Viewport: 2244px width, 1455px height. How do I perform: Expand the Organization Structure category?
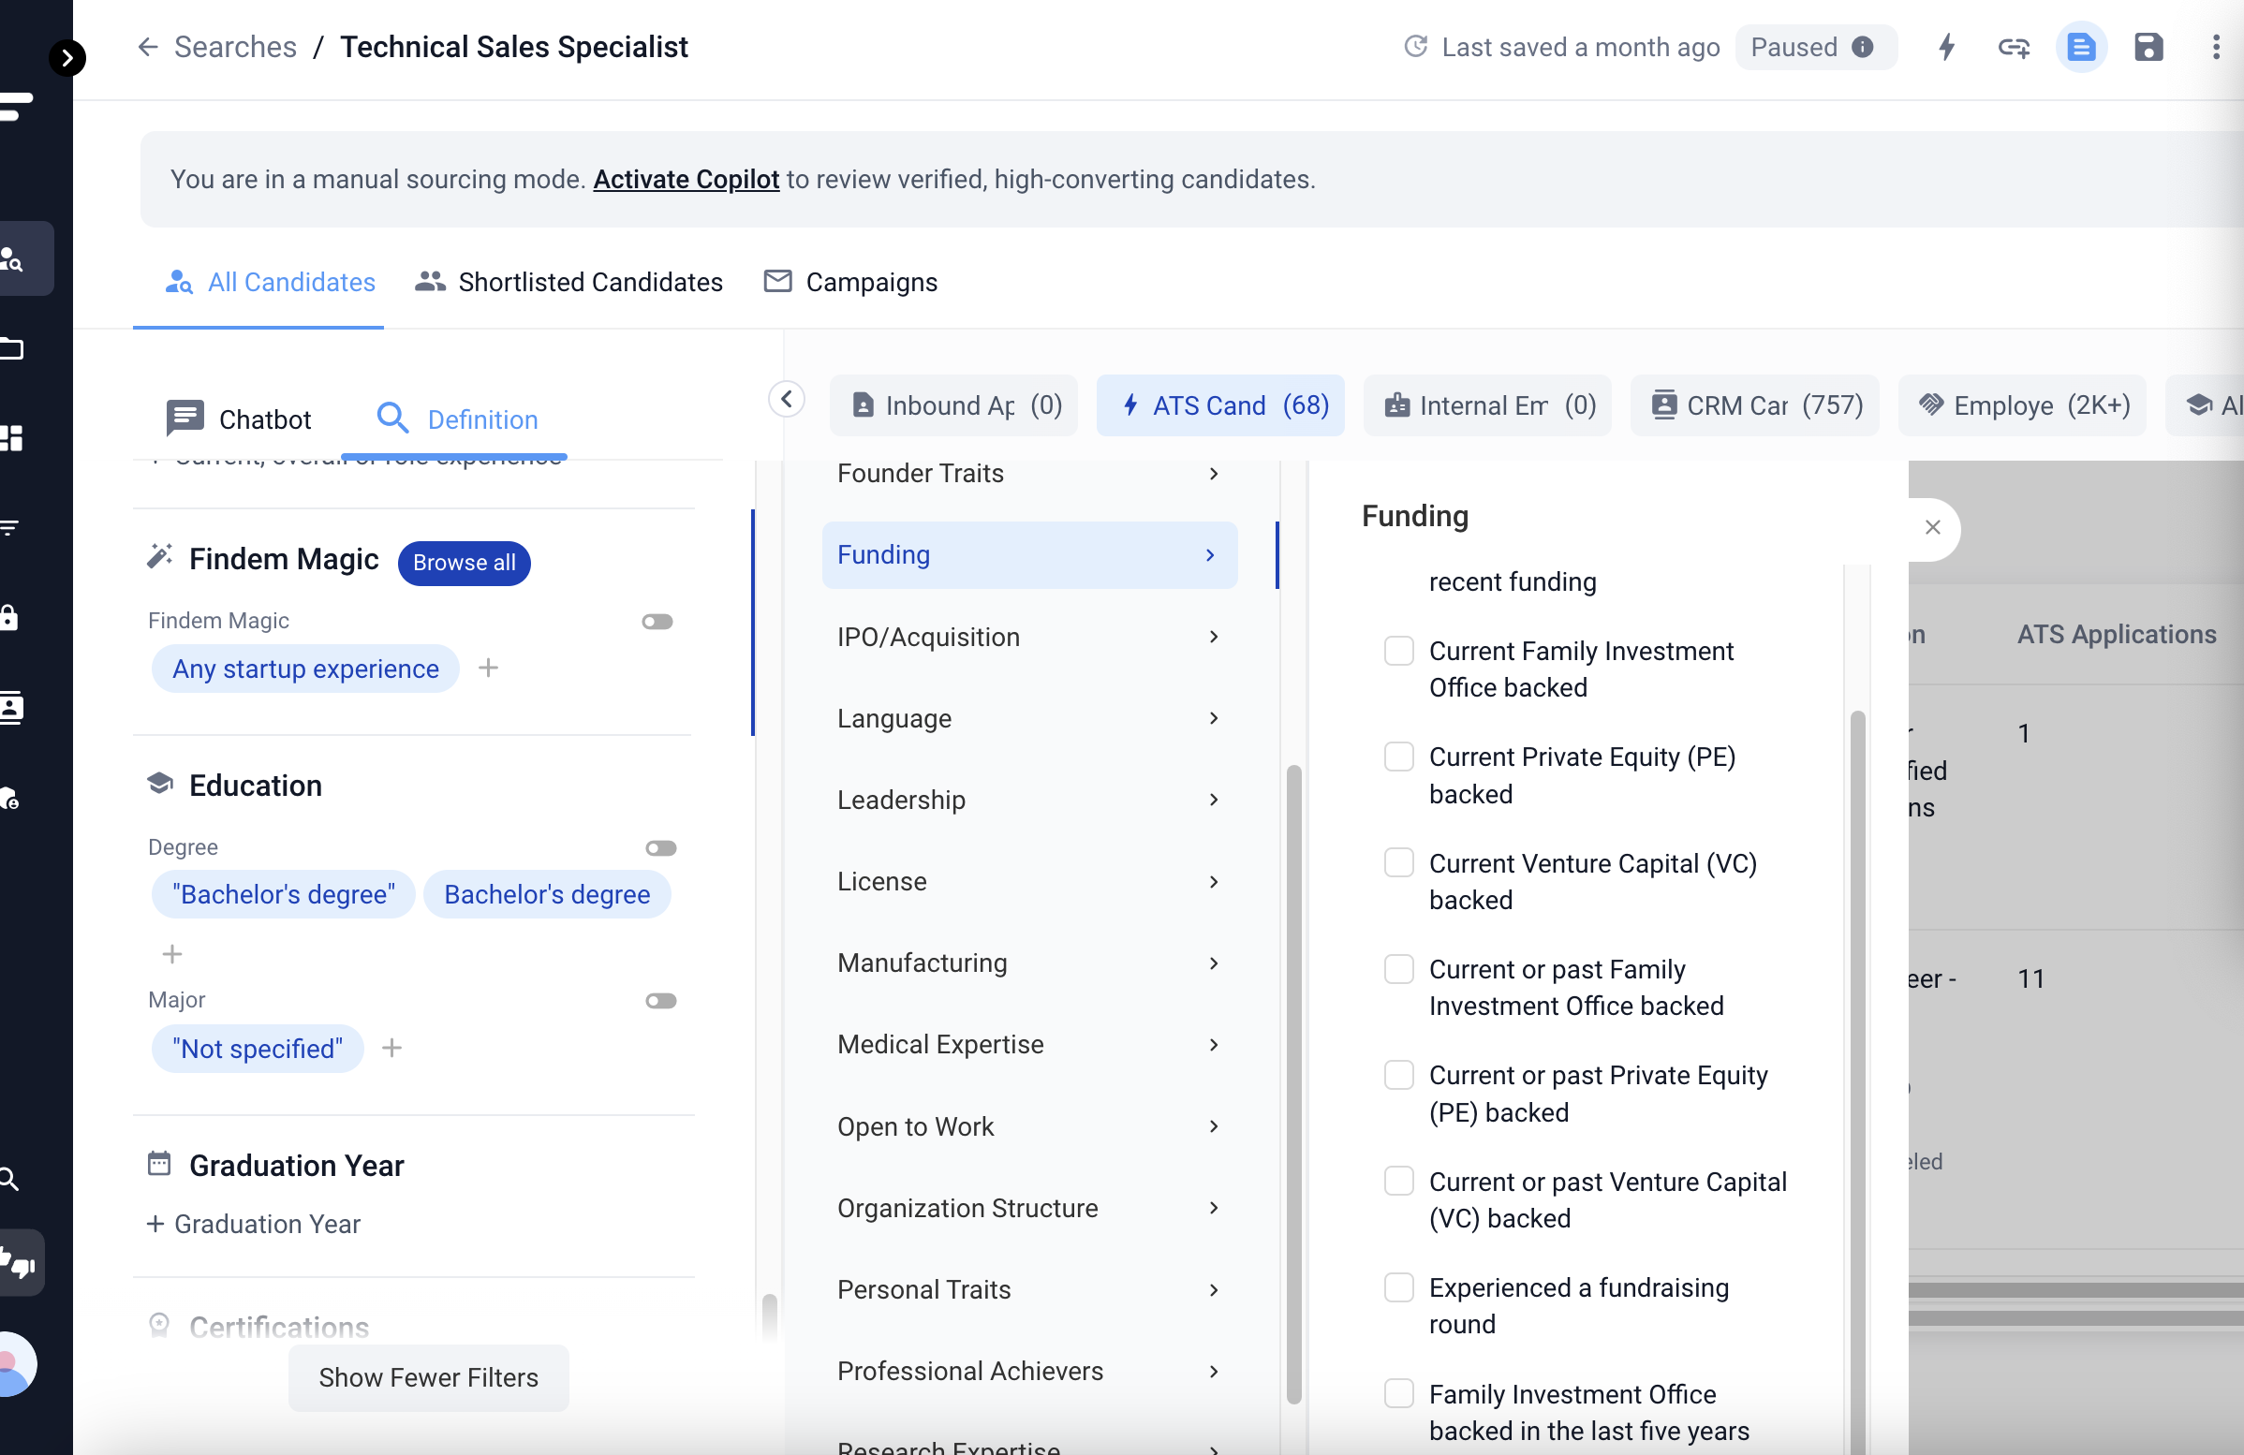tap(1028, 1208)
